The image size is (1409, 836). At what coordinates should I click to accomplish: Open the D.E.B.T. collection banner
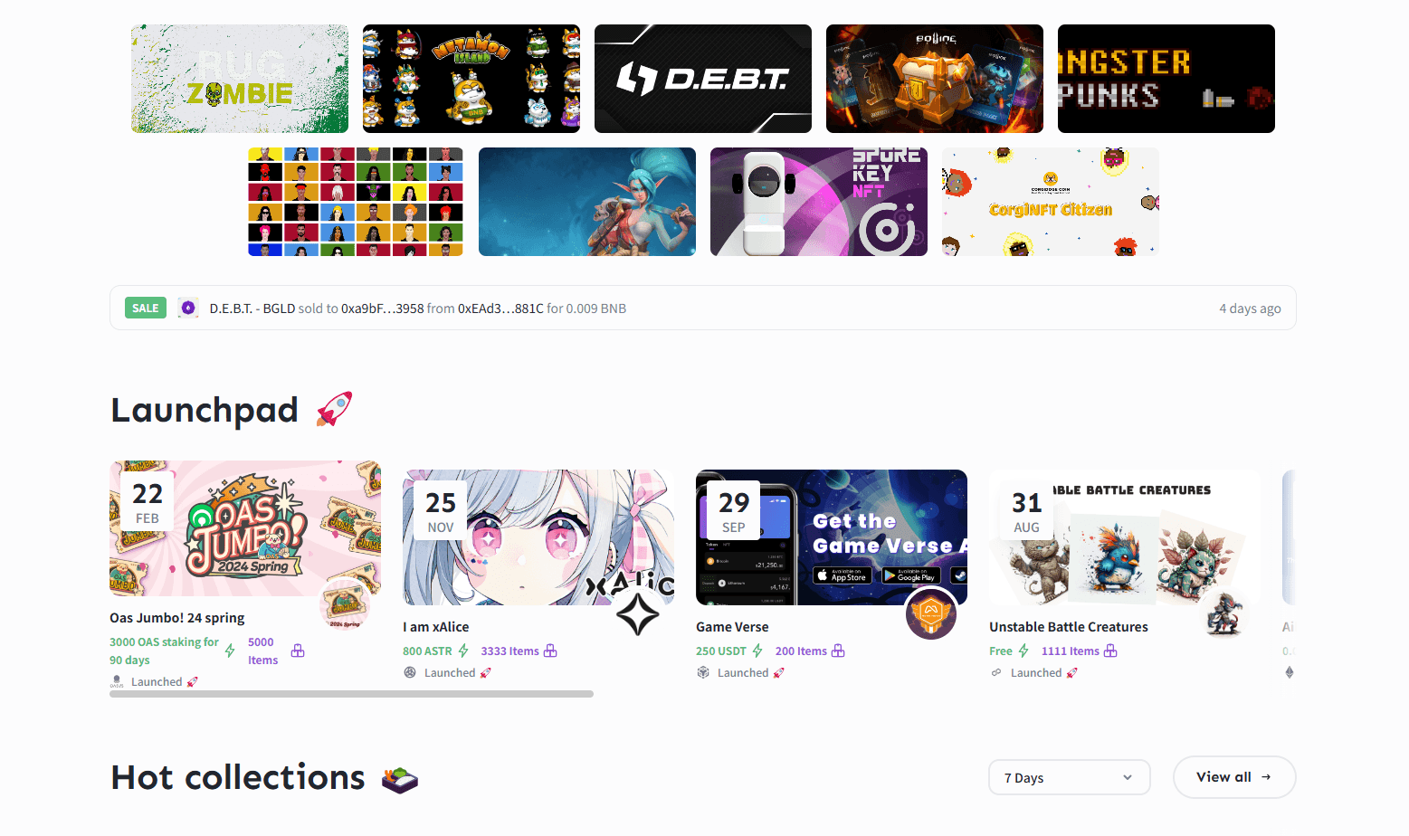(703, 79)
